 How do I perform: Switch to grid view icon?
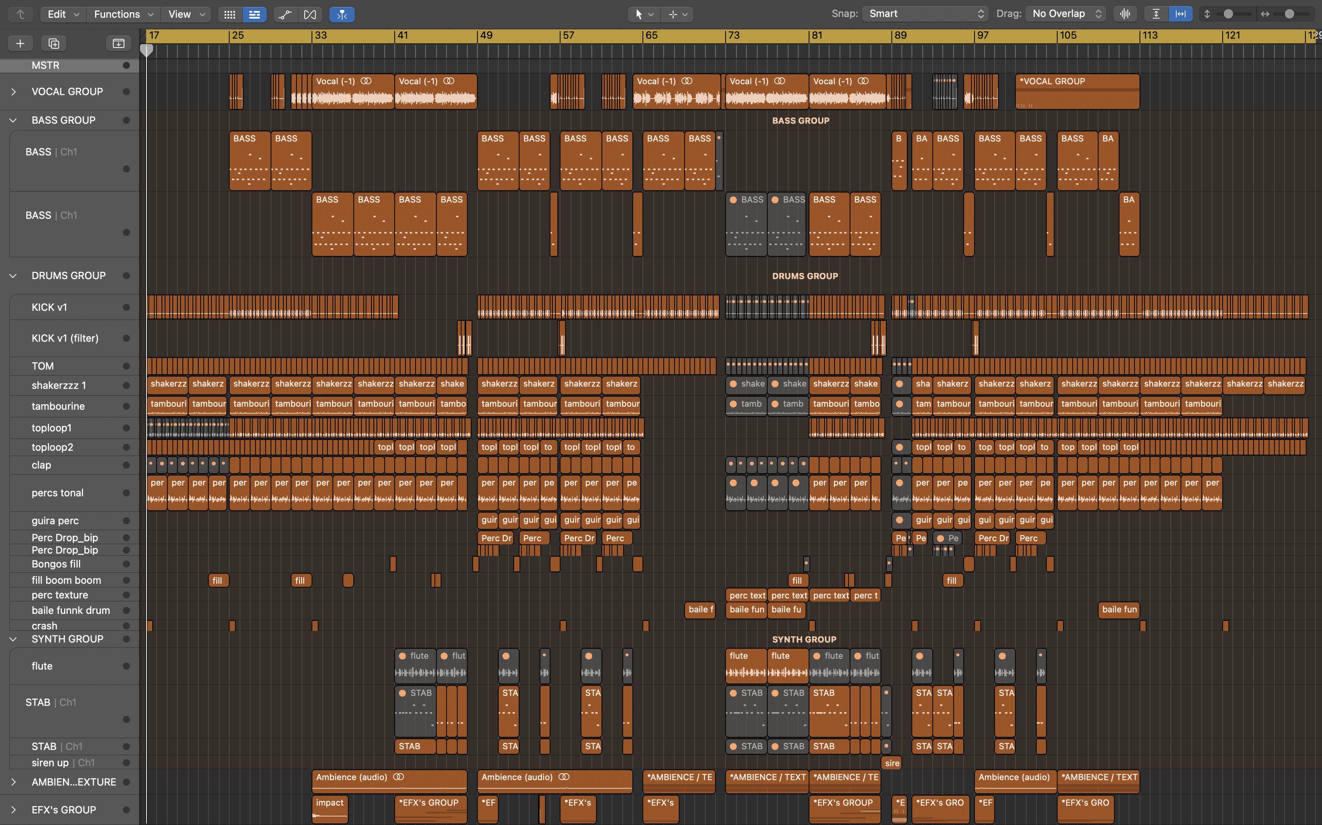click(x=230, y=14)
